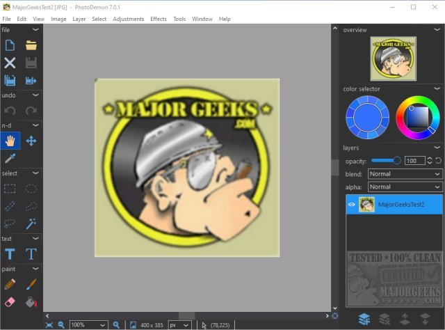Collapse the file tools section
Image resolution: width=445 pixels, height=330 pixels.
35,30
